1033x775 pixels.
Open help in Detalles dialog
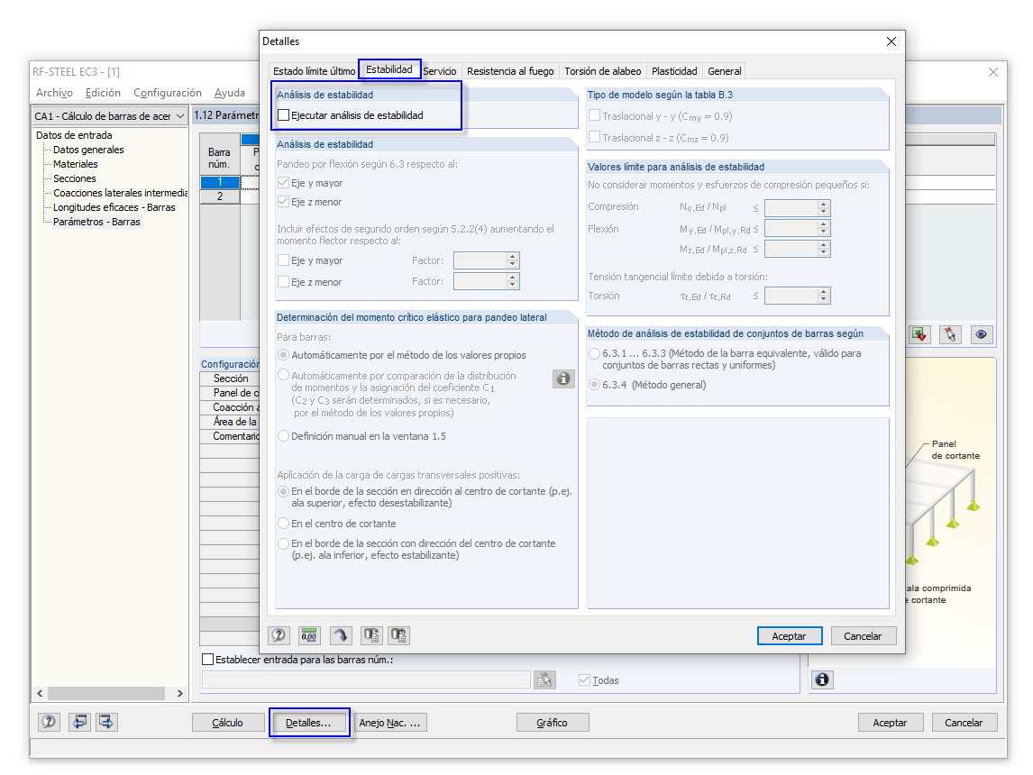[279, 635]
